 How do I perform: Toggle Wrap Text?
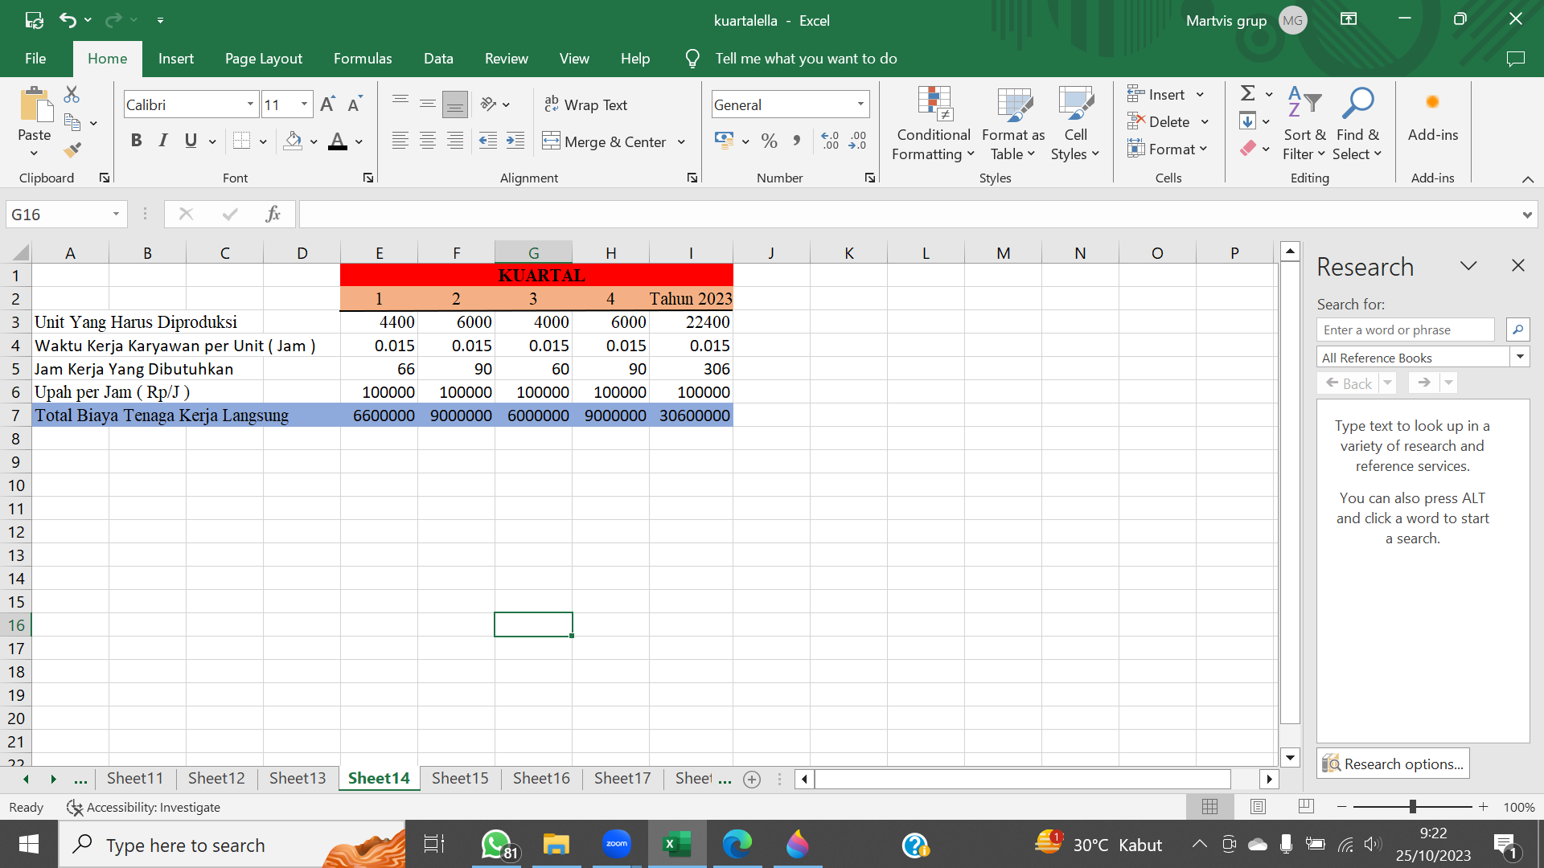585,104
